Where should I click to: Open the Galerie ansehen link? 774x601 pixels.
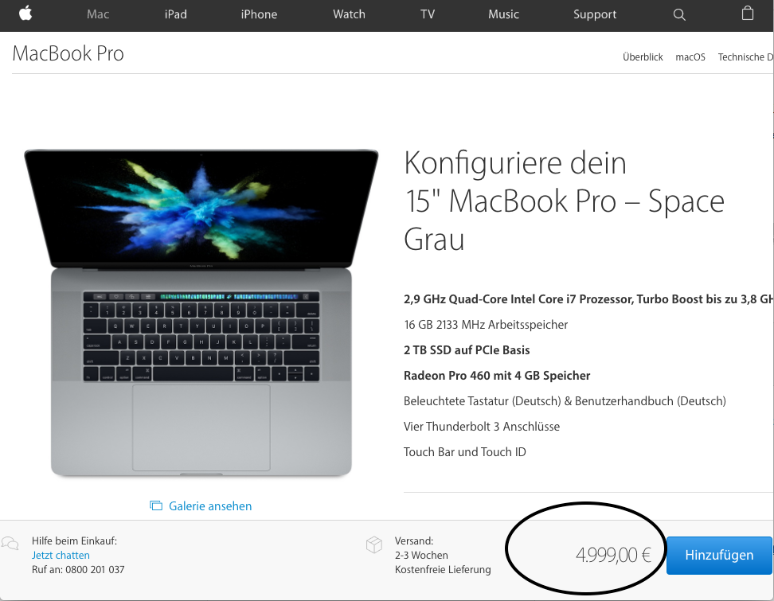[x=210, y=505]
